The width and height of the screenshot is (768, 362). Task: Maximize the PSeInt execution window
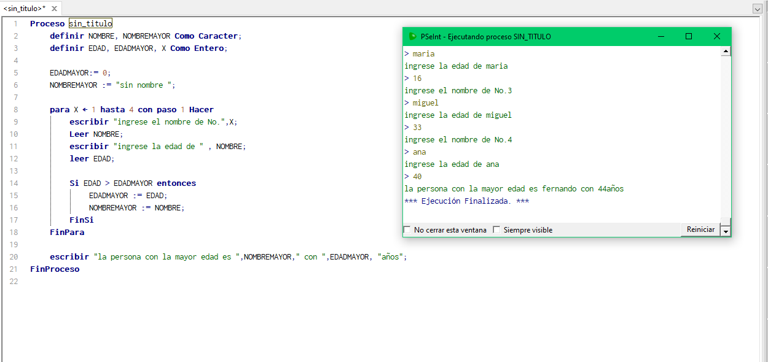[689, 36]
